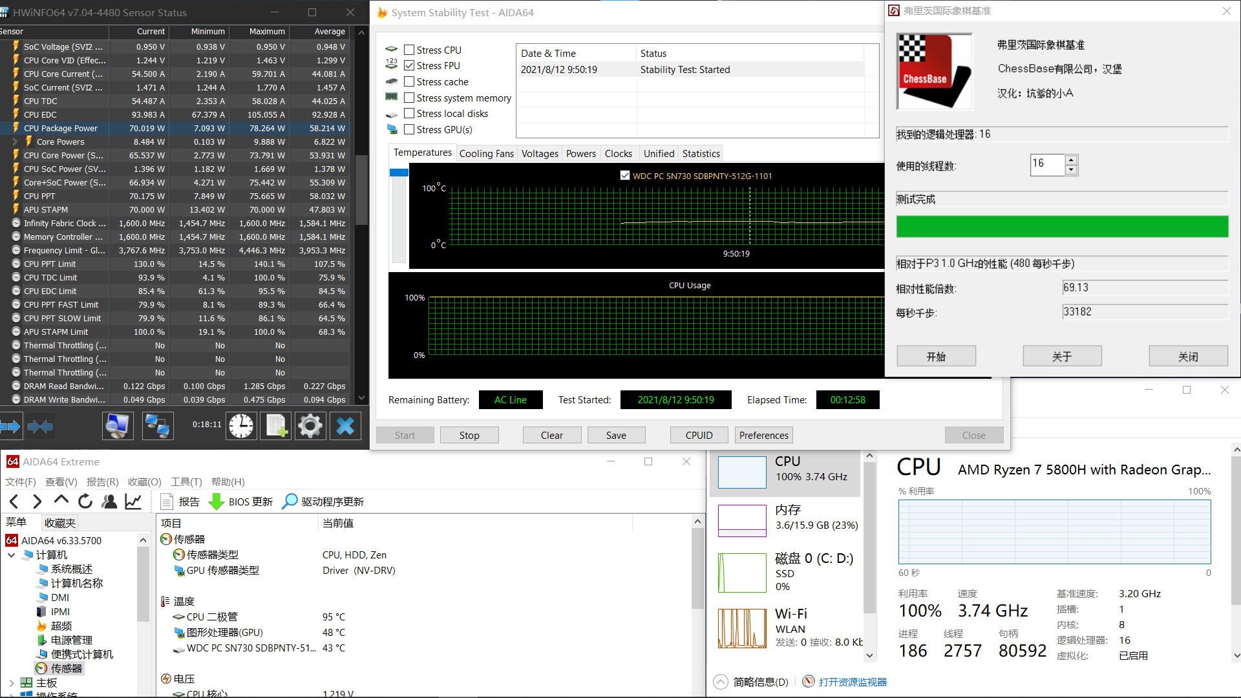This screenshot has height=698, width=1241.
Task: Refresh AIDA64 Extreme with circular arrow
Action: pos(85,502)
